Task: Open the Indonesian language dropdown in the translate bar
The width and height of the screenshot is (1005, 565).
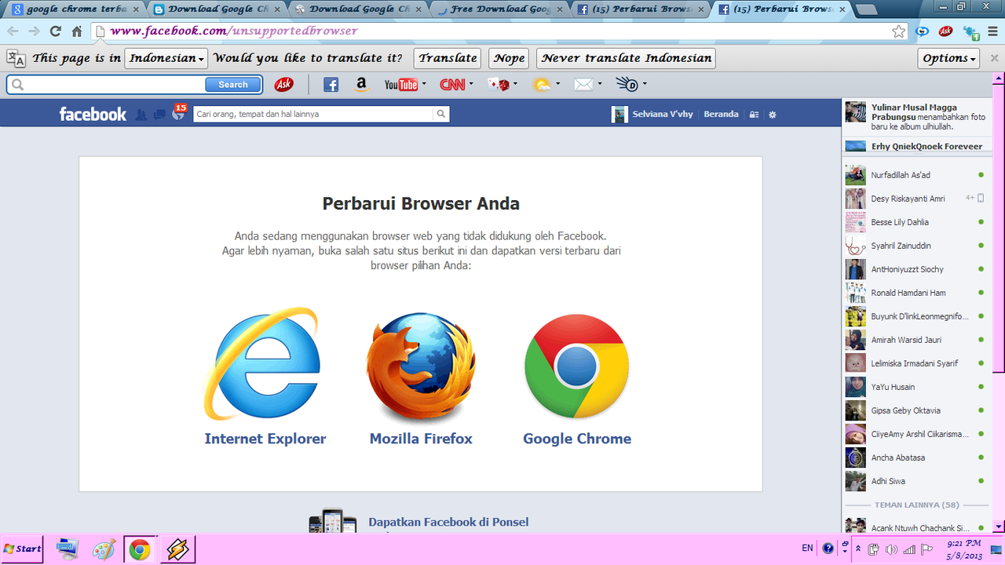Action: (166, 58)
